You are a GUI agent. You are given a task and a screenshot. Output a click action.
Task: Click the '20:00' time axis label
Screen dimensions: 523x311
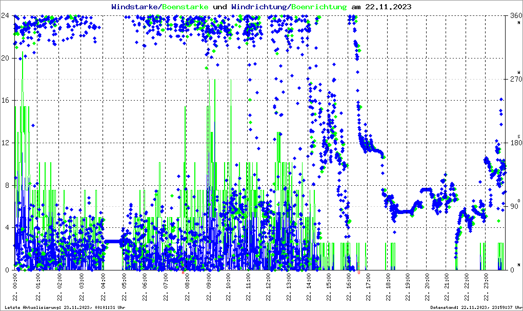pos(427,287)
